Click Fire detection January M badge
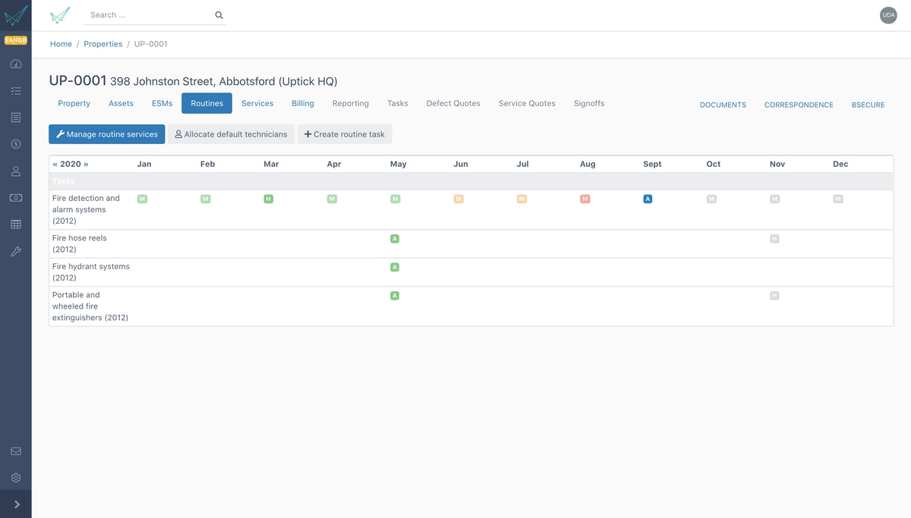This screenshot has height=518, width=911. coord(142,199)
